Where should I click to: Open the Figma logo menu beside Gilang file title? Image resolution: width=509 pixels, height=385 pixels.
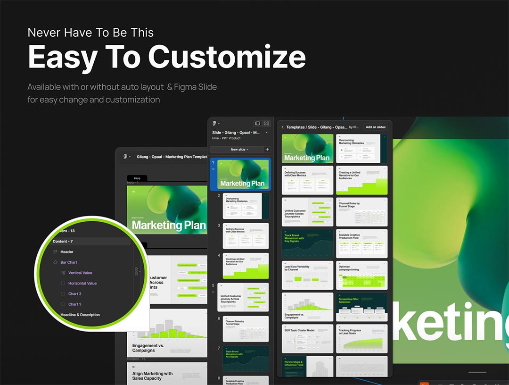126,157
